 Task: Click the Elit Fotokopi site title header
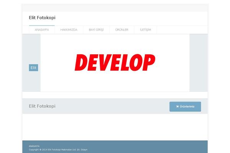pos(42,18)
